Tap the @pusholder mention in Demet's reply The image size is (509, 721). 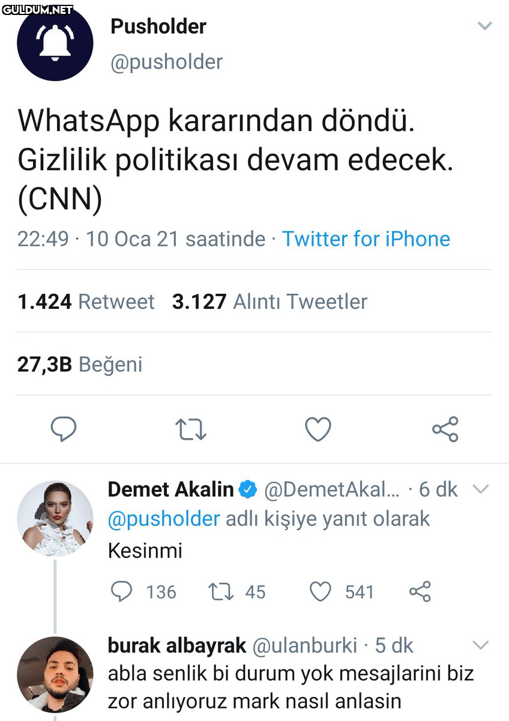pyautogui.click(x=164, y=519)
